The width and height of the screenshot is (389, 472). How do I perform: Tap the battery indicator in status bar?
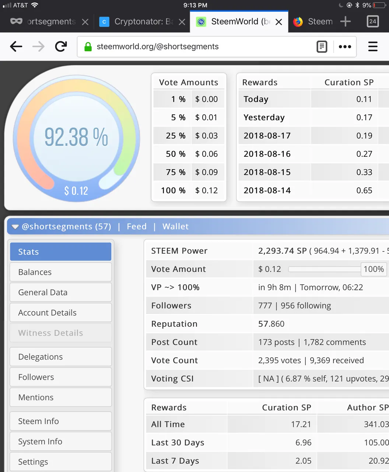pyautogui.click(x=379, y=5)
